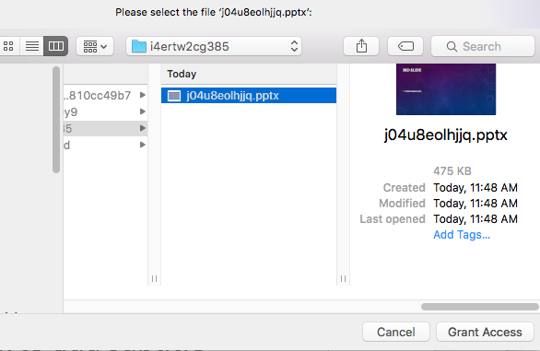Viewport: 540px width, 351px height.
Task: Click the Search field
Action: 483,46
